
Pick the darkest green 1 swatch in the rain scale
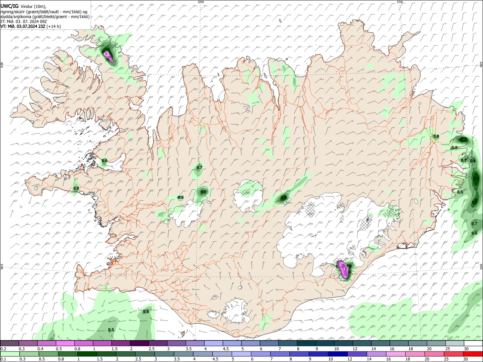[87, 354]
